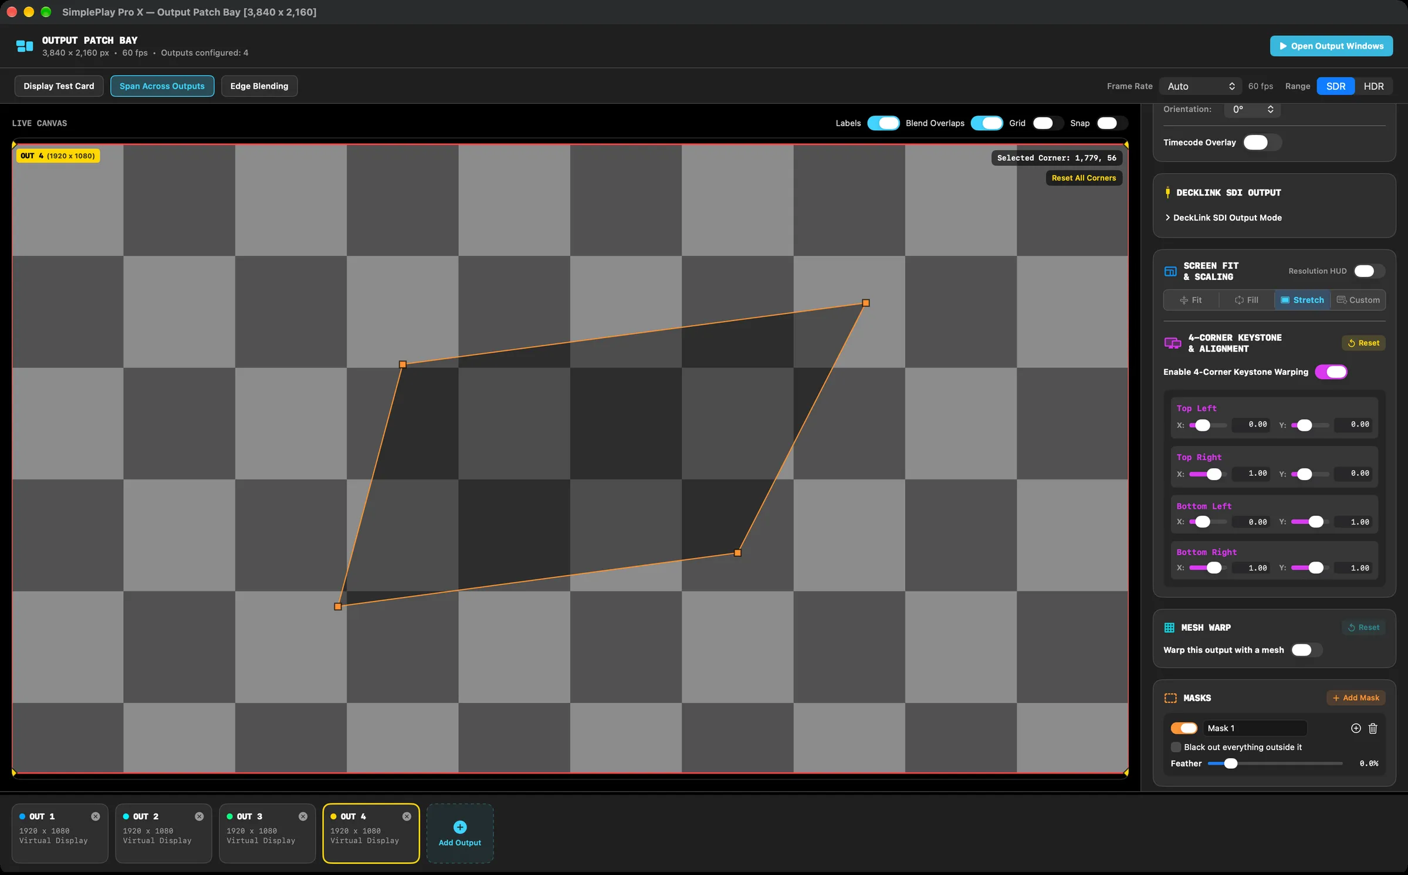Expand DeckLink SDI Output Mode
1408x875 pixels.
(1223, 218)
